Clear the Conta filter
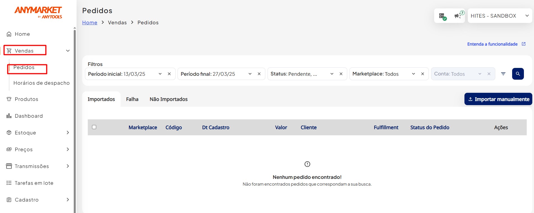 (x=489, y=74)
